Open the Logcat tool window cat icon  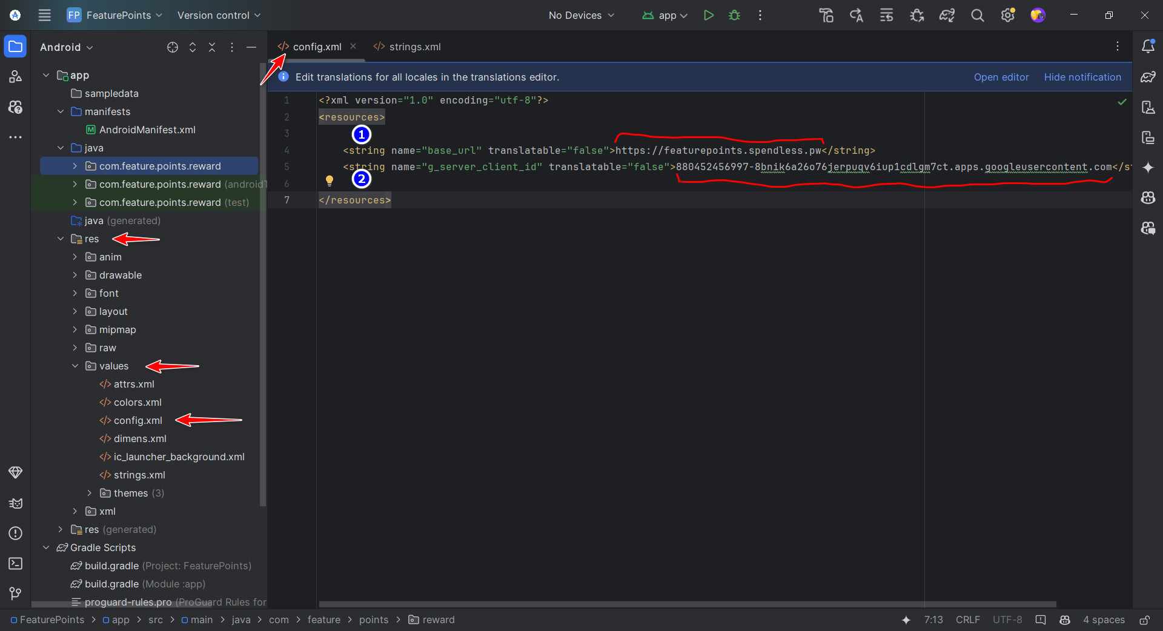coord(15,503)
